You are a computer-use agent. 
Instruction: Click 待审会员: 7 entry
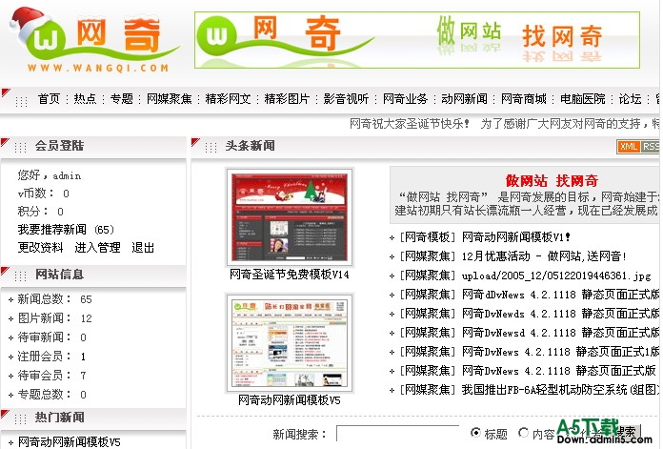click(x=51, y=376)
